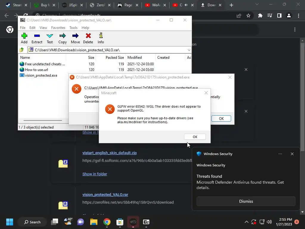The image size is (305, 229).
Task: Click the 7-Zip address path field
Action: 110,50
